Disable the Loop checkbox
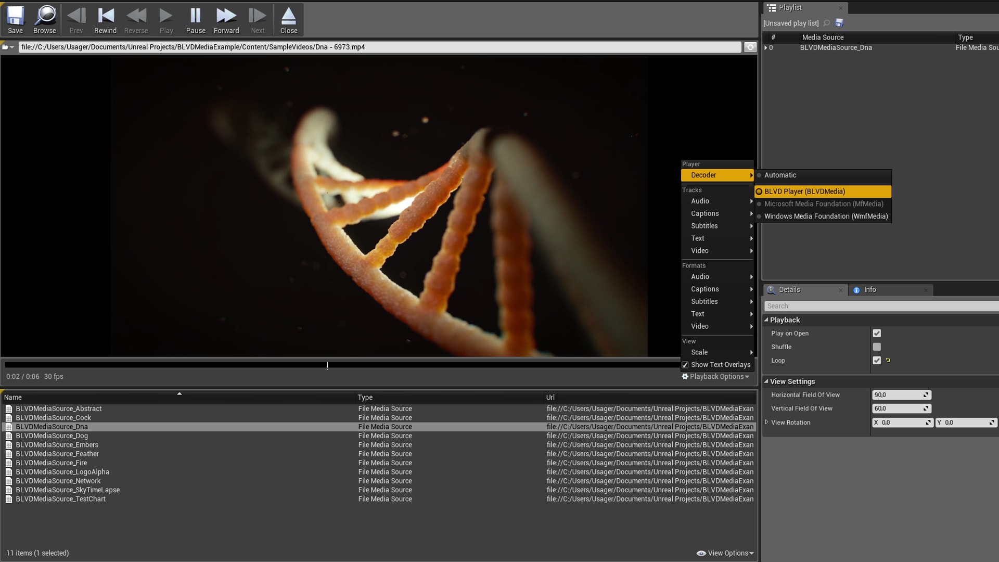 coord(877,361)
